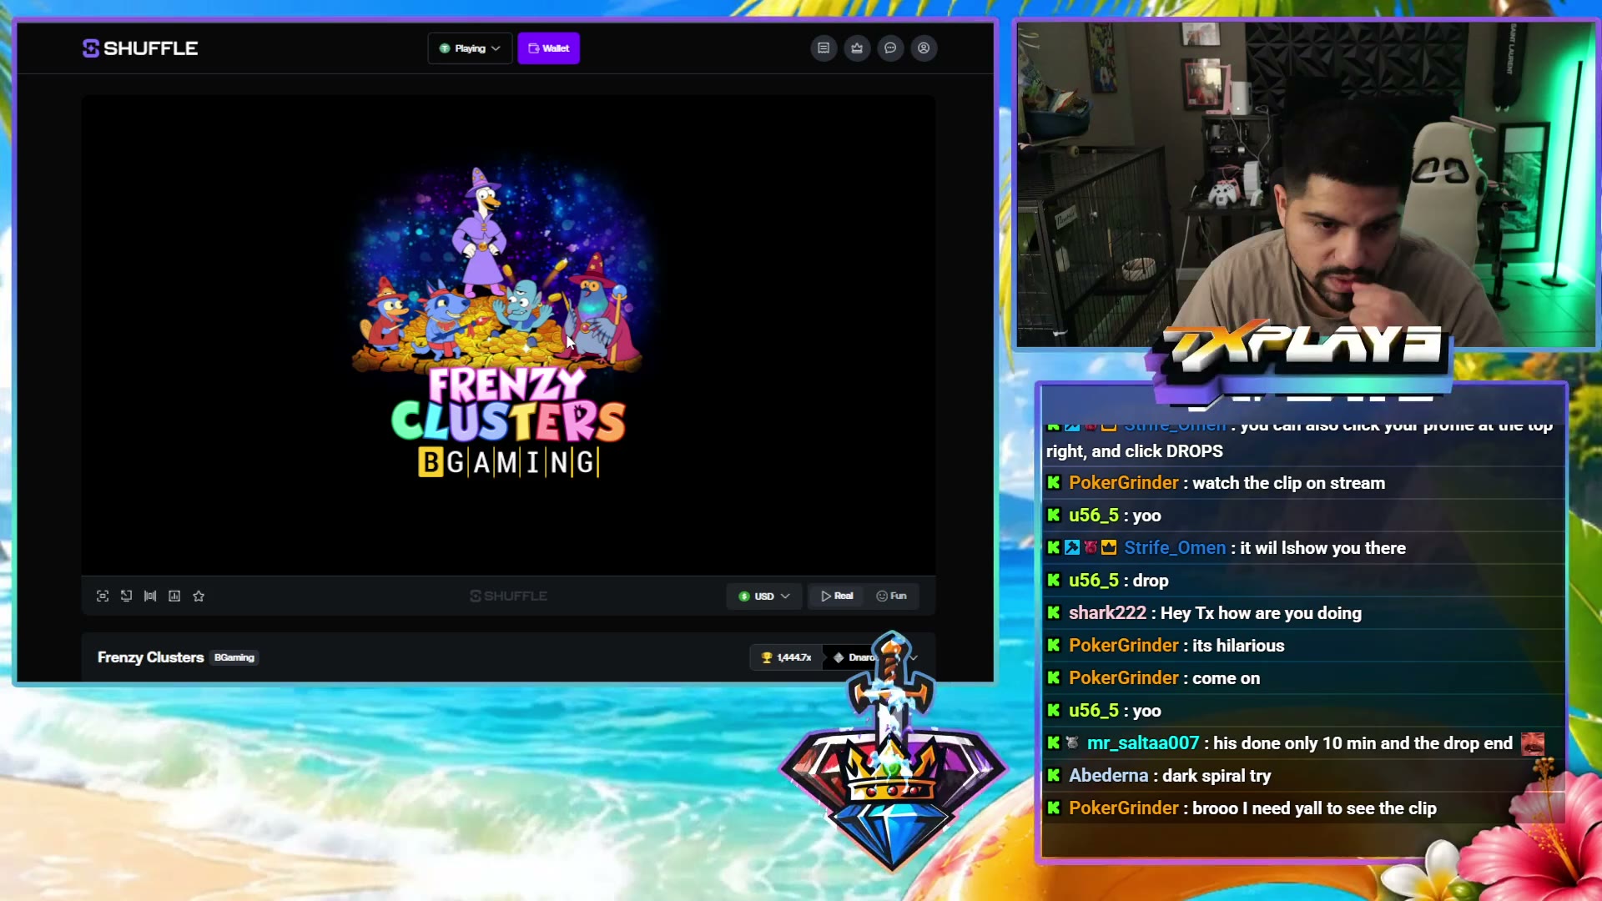This screenshot has height=901, width=1602.
Task: Open the user profile icon
Action: coord(924,48)
